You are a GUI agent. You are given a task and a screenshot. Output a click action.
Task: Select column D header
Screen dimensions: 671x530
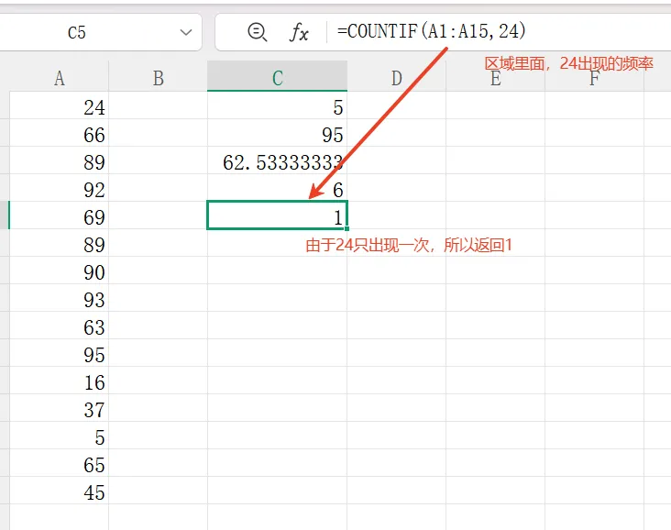click(x=397, y=78)
